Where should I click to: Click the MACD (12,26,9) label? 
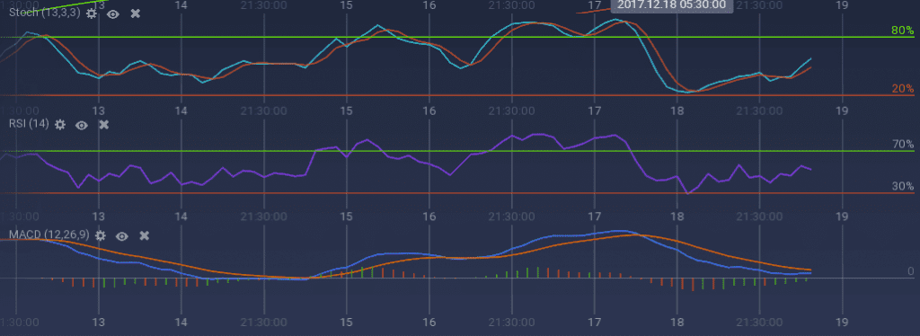[x=49, y=235]
